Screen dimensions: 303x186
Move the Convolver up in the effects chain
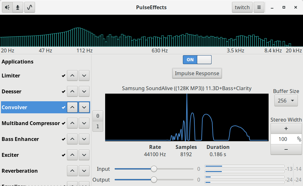point(72,107)
